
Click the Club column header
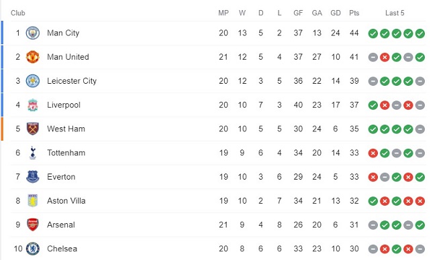point(18,13)
